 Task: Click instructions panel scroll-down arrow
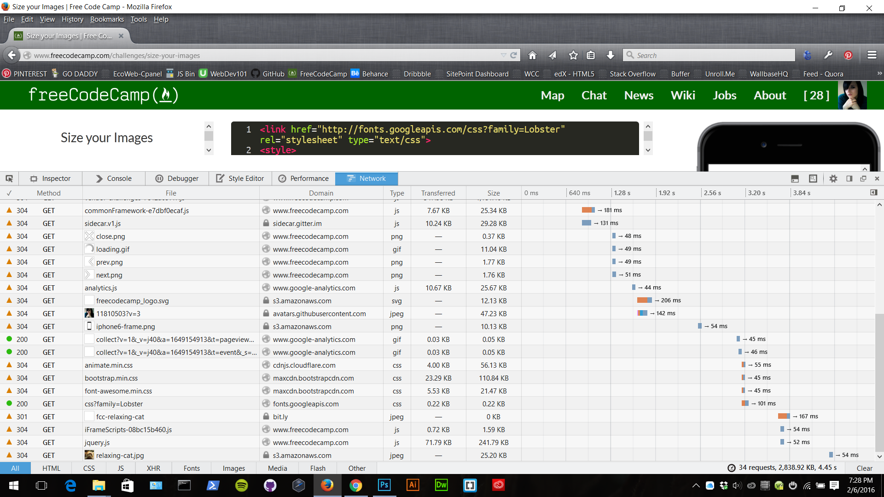pyautogui.click(x=209, y=150)
